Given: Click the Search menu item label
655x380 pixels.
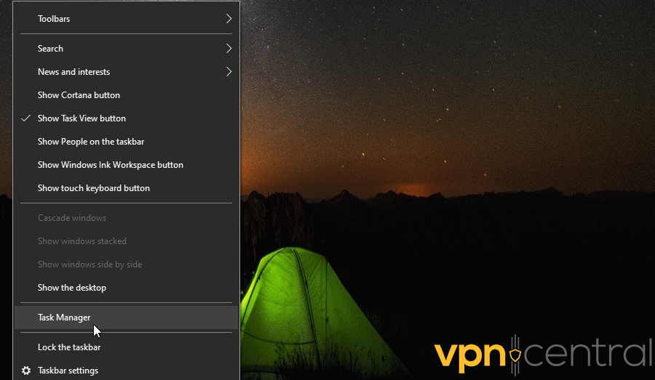Looking at the screenshot, I should point(50,49).
